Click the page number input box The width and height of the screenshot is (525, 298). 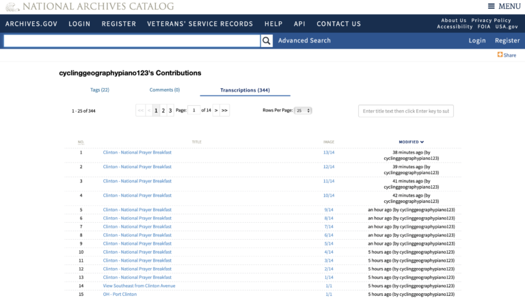tap(194, 110)
